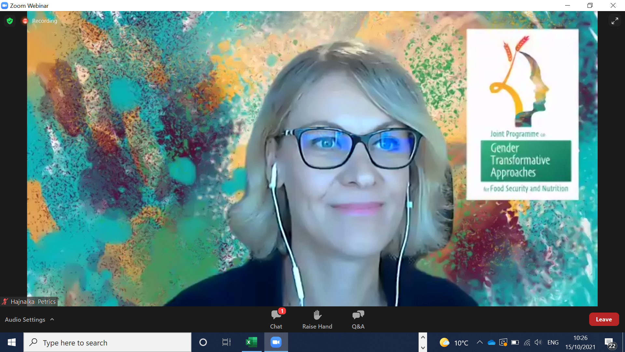Click the green encryption shield icon
This screenshot has width=625, height=352.
10,21
